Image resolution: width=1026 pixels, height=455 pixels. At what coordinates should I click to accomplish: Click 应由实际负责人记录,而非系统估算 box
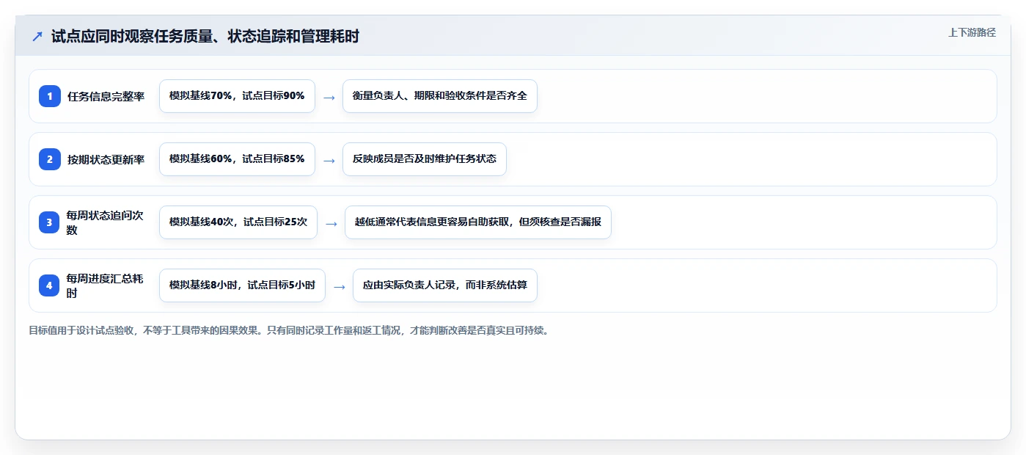click(x=445, y=285)
